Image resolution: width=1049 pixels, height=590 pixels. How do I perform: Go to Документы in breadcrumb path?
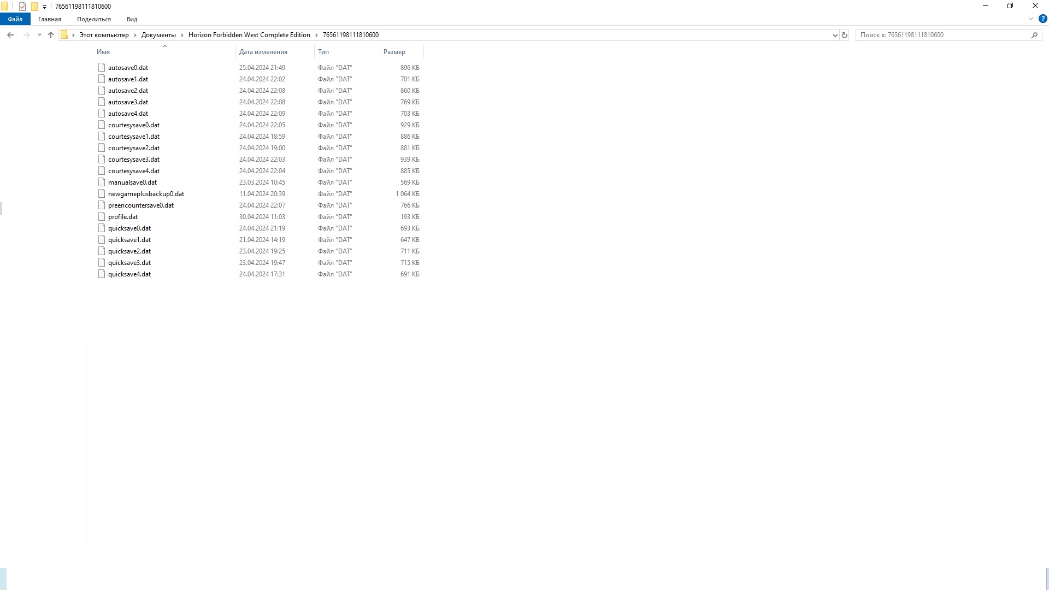pyautogui.click(x=158, y=35)
